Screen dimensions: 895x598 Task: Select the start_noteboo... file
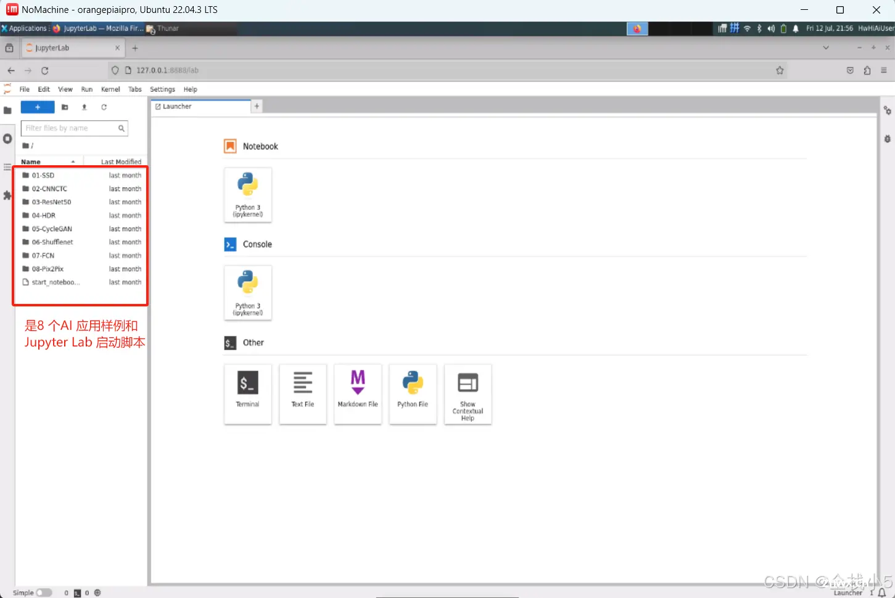click(x=81, y=282)
